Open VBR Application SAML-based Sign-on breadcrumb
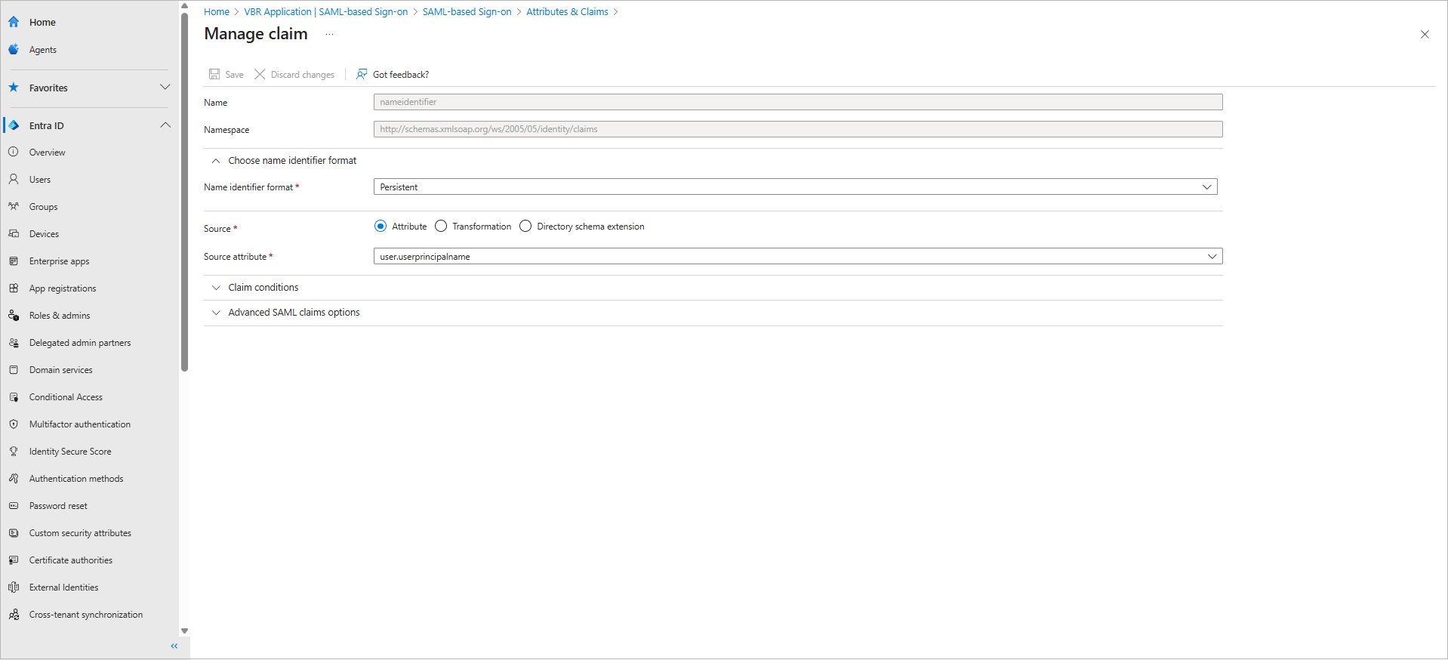Viewport: 1448px width, 660px height. [326, 11]
